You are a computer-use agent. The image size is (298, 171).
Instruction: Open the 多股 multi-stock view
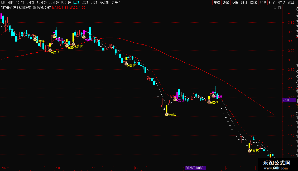click(x=235, y=2)
